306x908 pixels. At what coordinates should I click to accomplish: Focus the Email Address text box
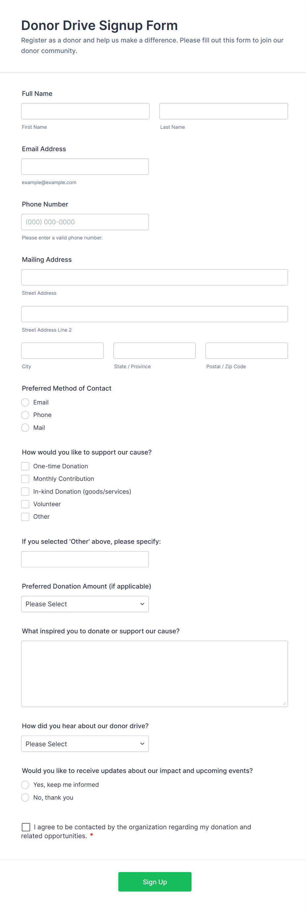85,166
